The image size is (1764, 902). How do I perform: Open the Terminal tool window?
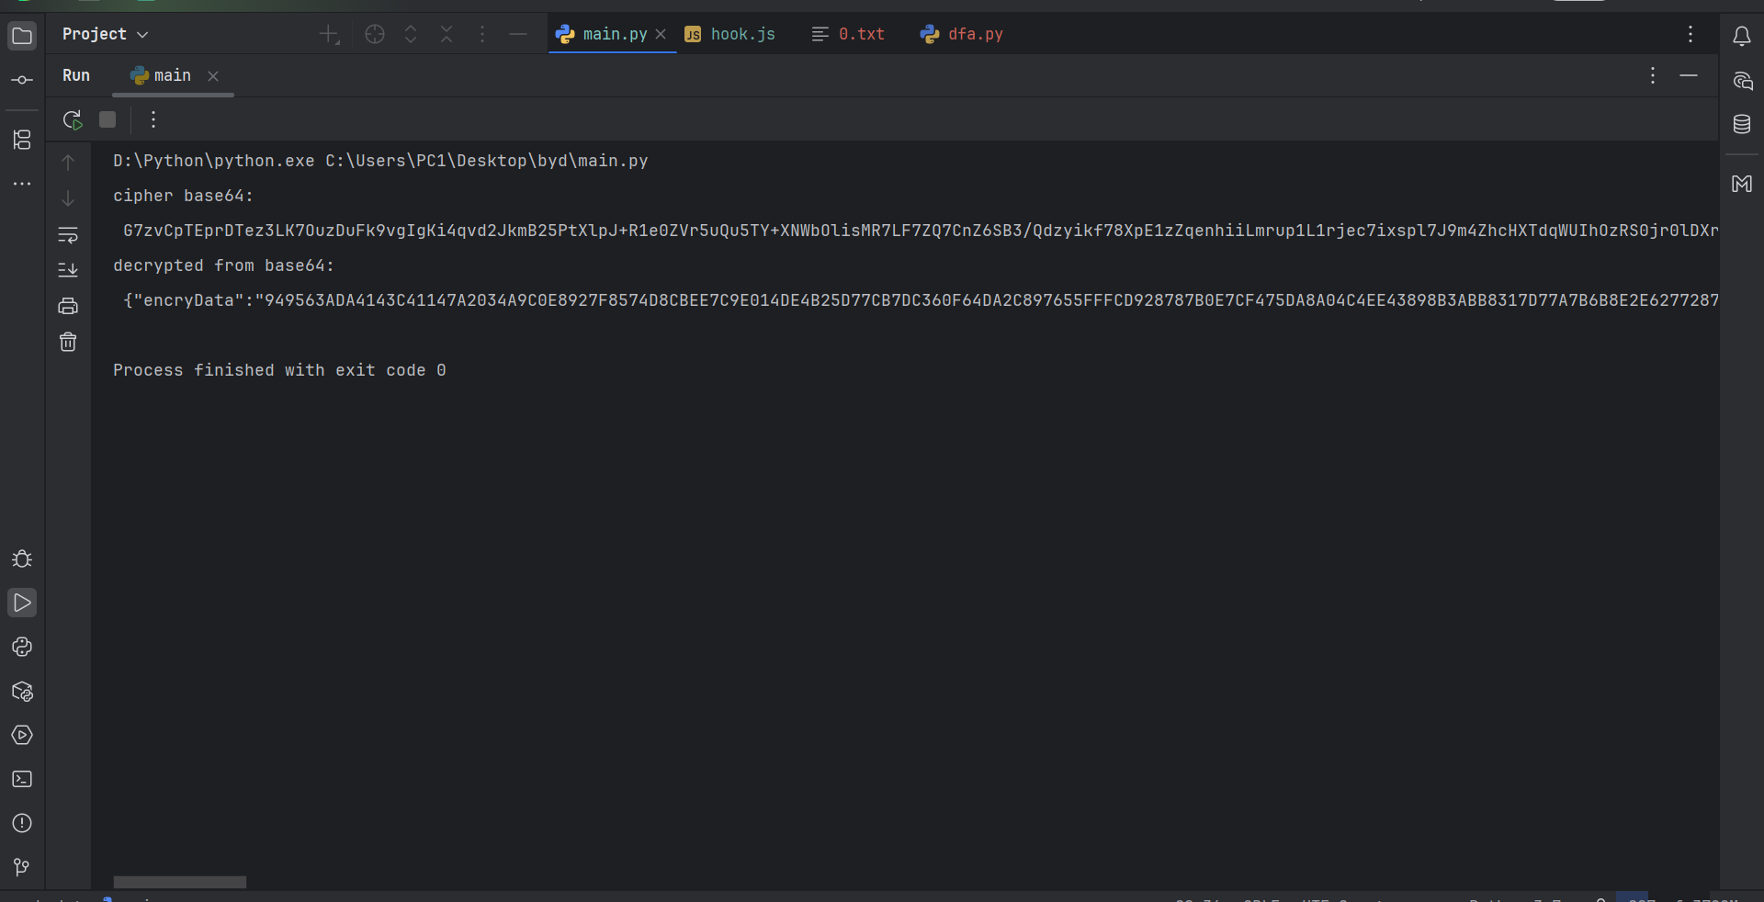[x=22, y=779]
